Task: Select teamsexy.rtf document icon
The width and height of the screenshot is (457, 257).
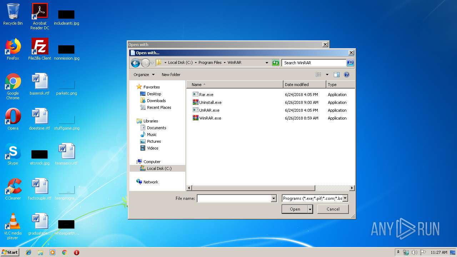Action: point(66,154)
